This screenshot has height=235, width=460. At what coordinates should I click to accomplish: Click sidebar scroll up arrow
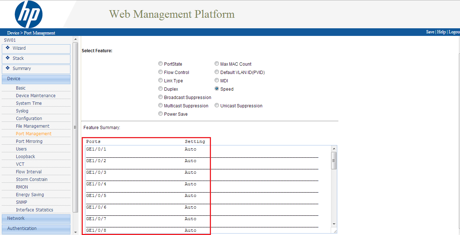[76, 39]
